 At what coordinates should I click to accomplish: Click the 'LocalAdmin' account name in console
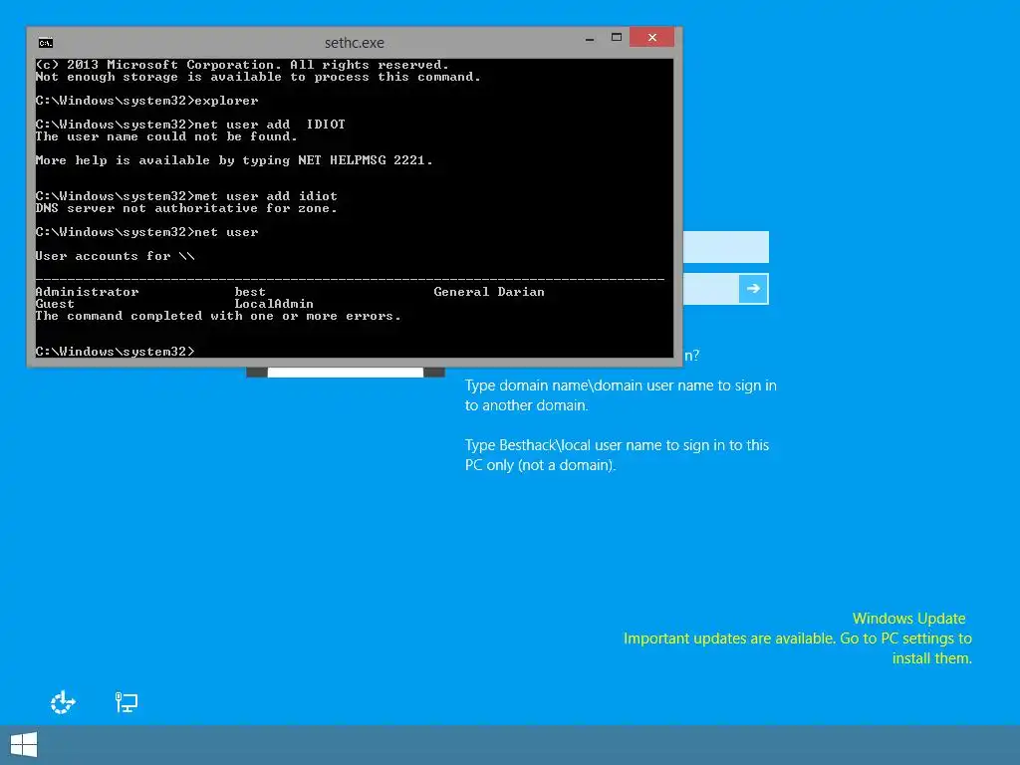pyautogui.click(x=274, y=304)
